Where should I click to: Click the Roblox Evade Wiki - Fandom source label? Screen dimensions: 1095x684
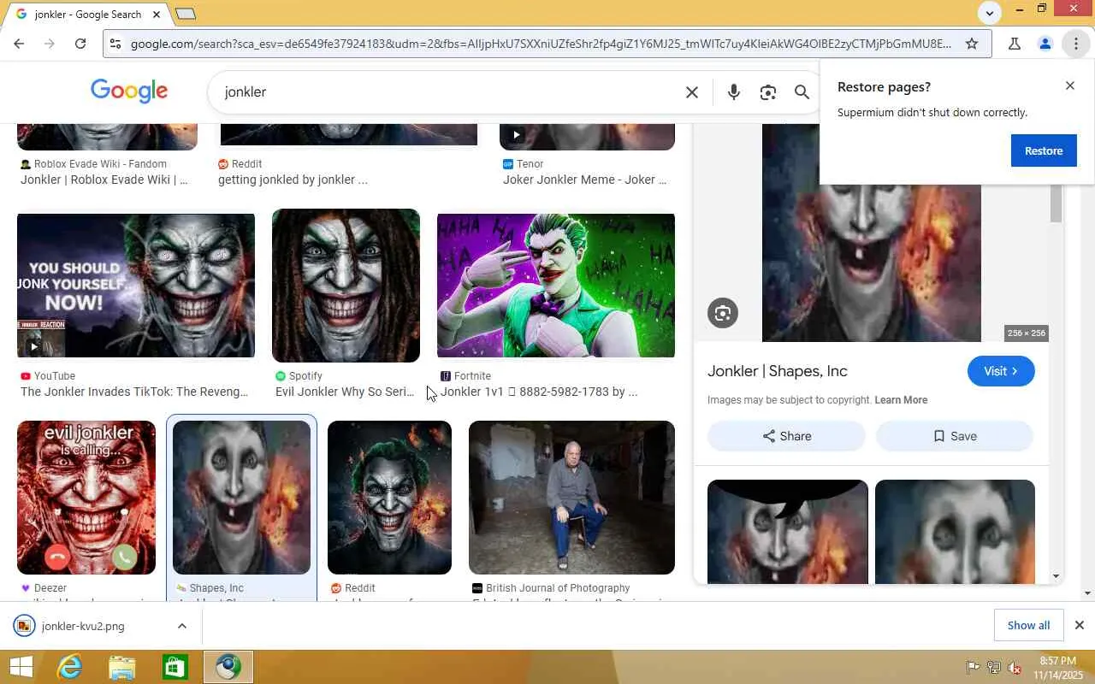point(100,164)
